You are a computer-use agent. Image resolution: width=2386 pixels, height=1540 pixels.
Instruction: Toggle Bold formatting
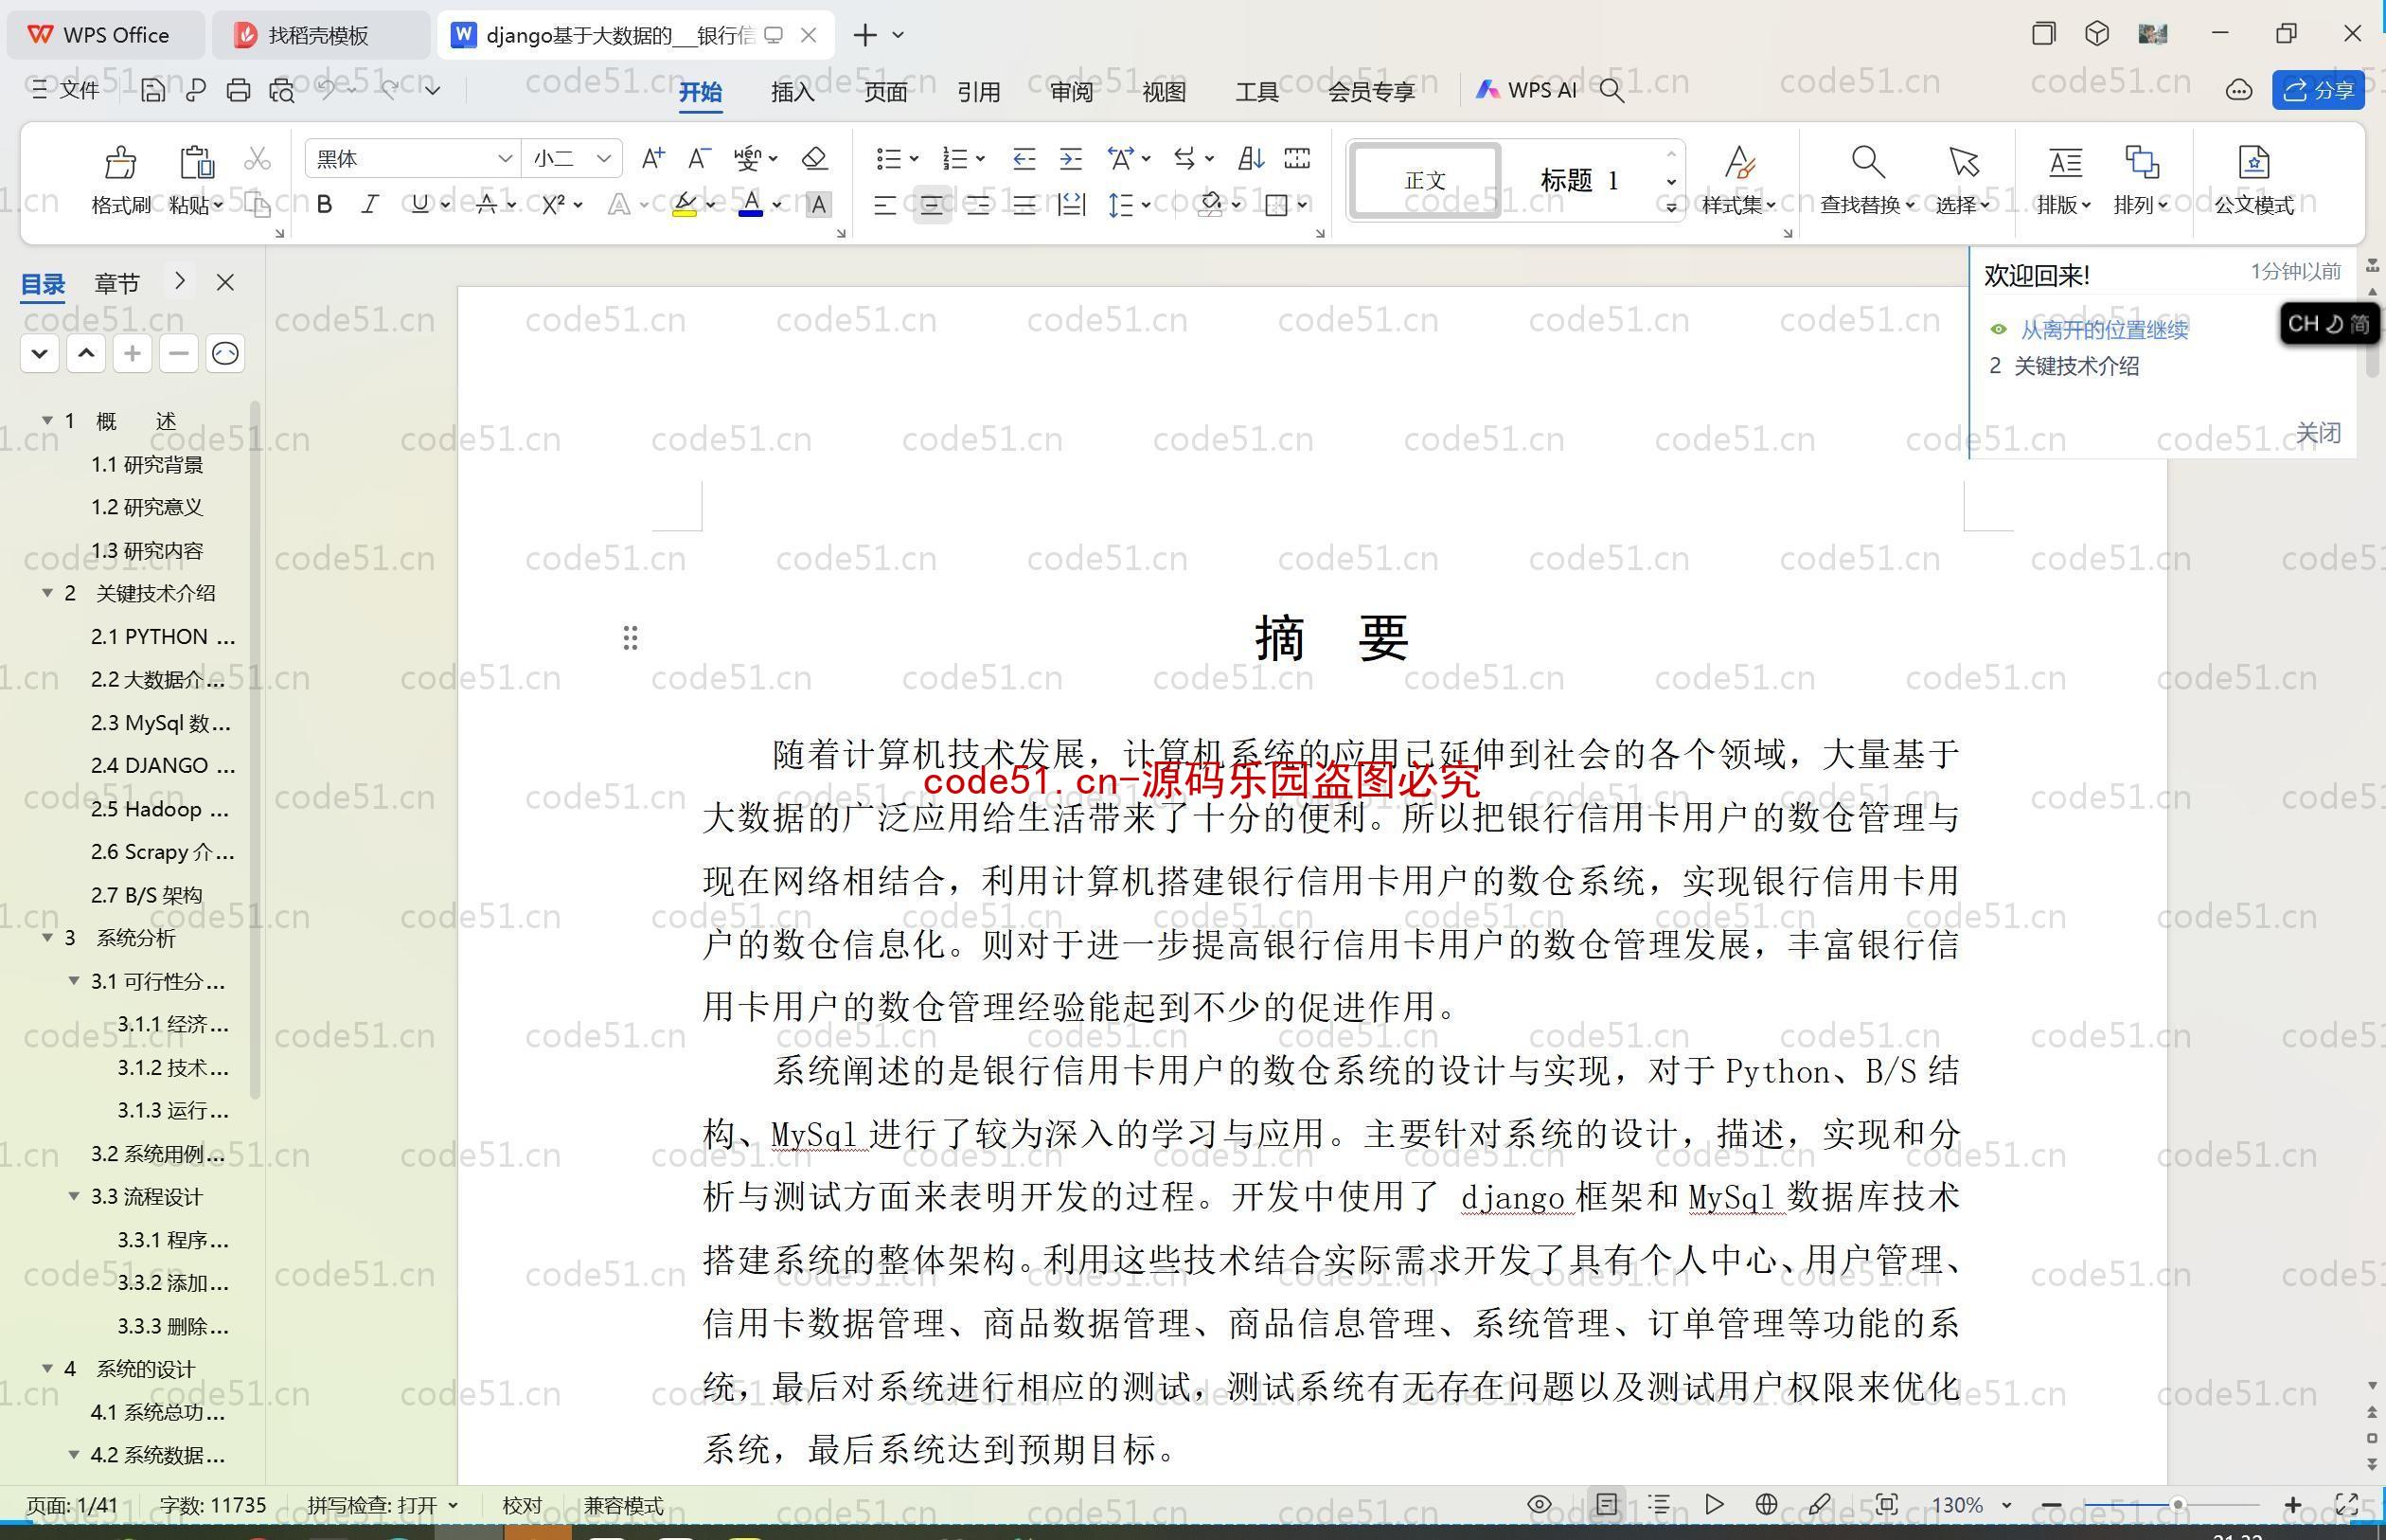coord(324,204)
